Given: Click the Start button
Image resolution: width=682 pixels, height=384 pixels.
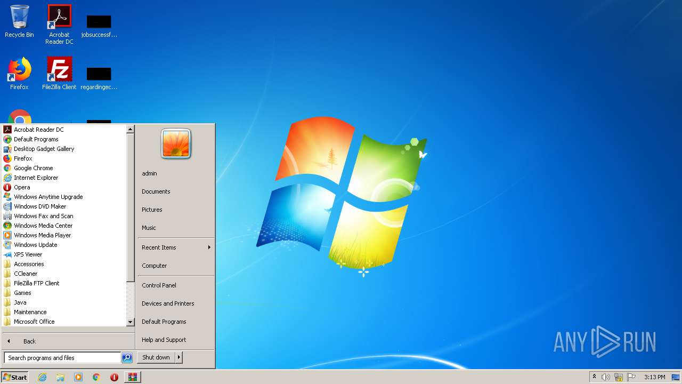Looking at the screenshot, I should point(15,377).
